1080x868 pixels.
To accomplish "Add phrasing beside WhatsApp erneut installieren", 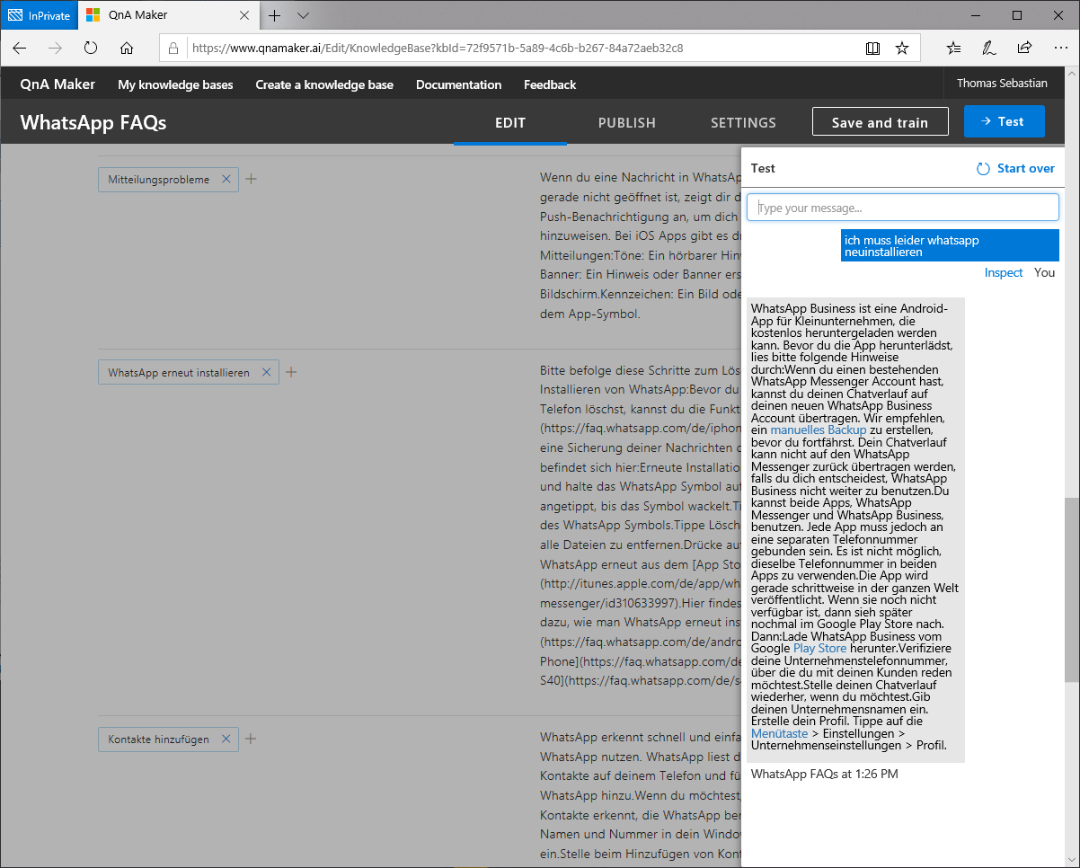I will pos(291,372).
